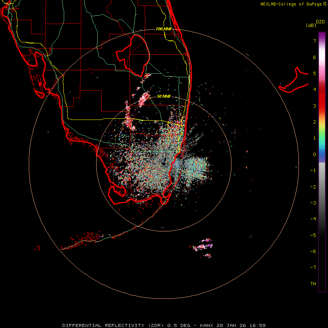Click the TH threshold label on scale
Screen dimensions: 328x328
(x=313, y=284)
